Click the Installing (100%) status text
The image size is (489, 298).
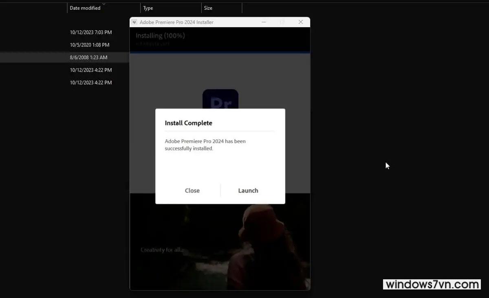click(x=160, y=36)
